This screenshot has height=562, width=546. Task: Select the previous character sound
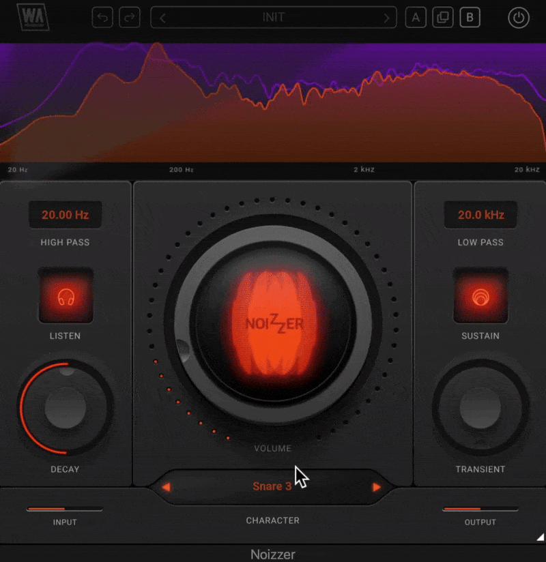[x=166, y=487]
